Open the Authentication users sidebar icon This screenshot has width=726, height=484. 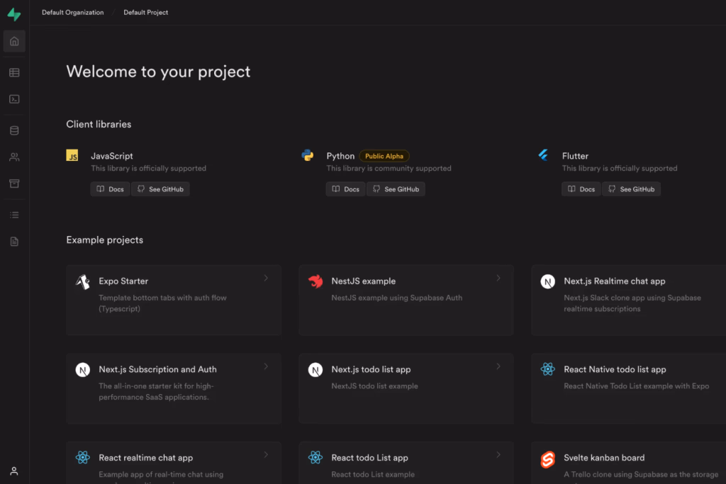point(14,157)
